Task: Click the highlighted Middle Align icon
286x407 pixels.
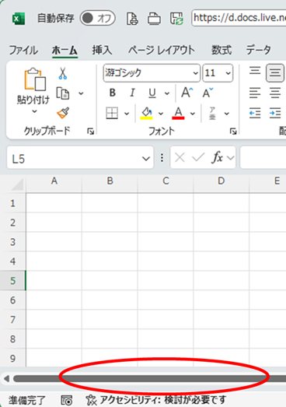Action: [275, 73]
